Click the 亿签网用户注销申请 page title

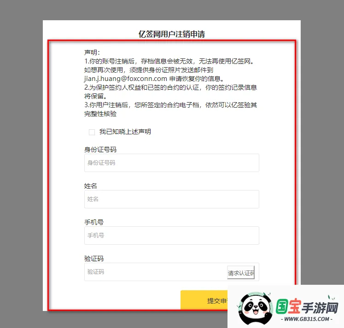pyautogui.click(x=172, y=34)
